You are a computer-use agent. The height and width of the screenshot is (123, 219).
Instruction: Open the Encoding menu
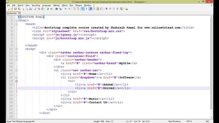(x=36, y=5)
